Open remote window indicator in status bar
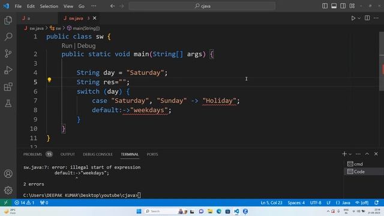Image resolution: width=384 pixels, height=216 pixels. click(5, 203)
